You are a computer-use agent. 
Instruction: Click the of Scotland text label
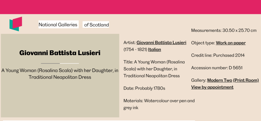pyautogui.click(x=96, y=25)
